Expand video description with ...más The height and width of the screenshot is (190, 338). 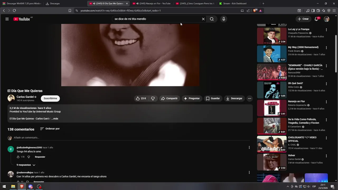pos(55,119)
